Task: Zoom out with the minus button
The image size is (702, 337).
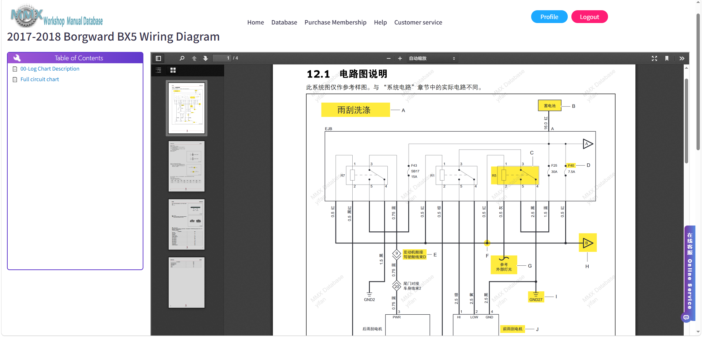Action: tap(388, 58)
